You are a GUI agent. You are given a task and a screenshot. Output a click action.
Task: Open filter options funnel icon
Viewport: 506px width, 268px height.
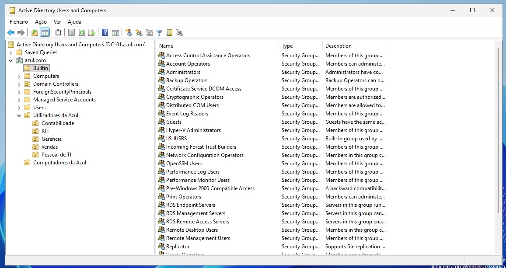(159, 33)
